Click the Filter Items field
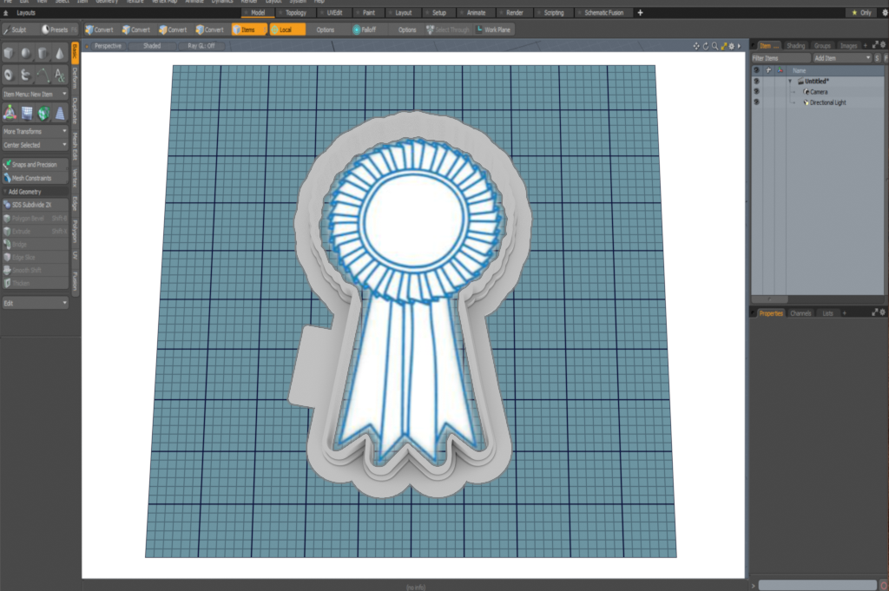The height and width of the screenshot is (591, 889). click(781, 58)
